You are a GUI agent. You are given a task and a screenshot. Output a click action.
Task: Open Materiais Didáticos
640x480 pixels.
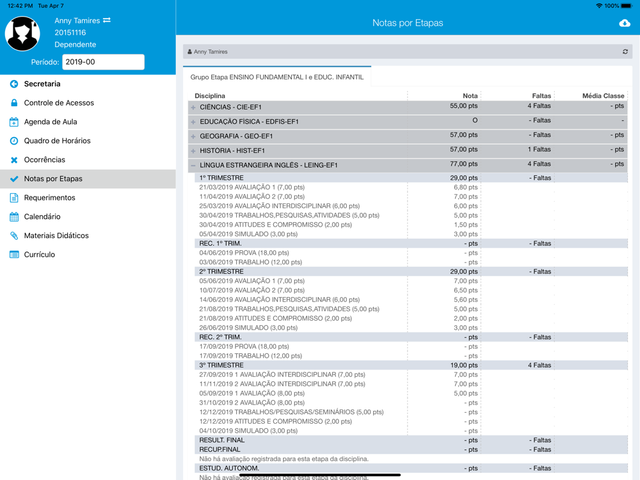click(x=88, y=236)
